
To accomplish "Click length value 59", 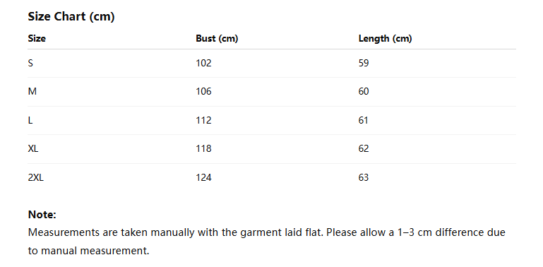I will (x=364, y=63).
